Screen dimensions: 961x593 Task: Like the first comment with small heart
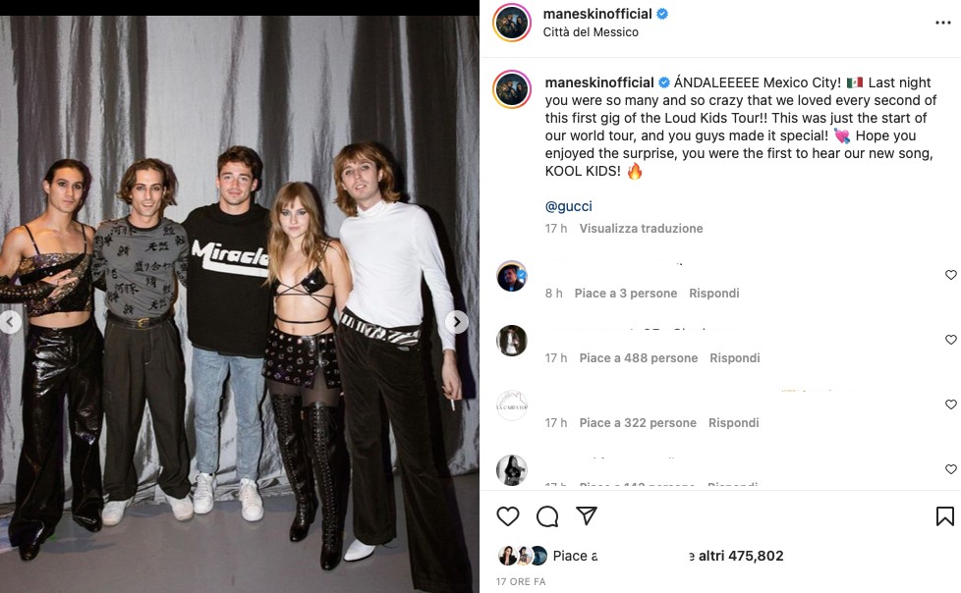click(950, 275)
